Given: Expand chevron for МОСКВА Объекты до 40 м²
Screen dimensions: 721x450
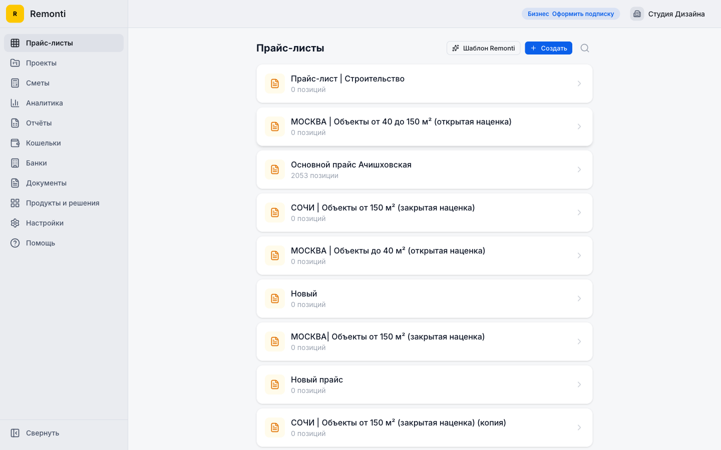Looking at the screenshot, I should [x=579, y=255].
